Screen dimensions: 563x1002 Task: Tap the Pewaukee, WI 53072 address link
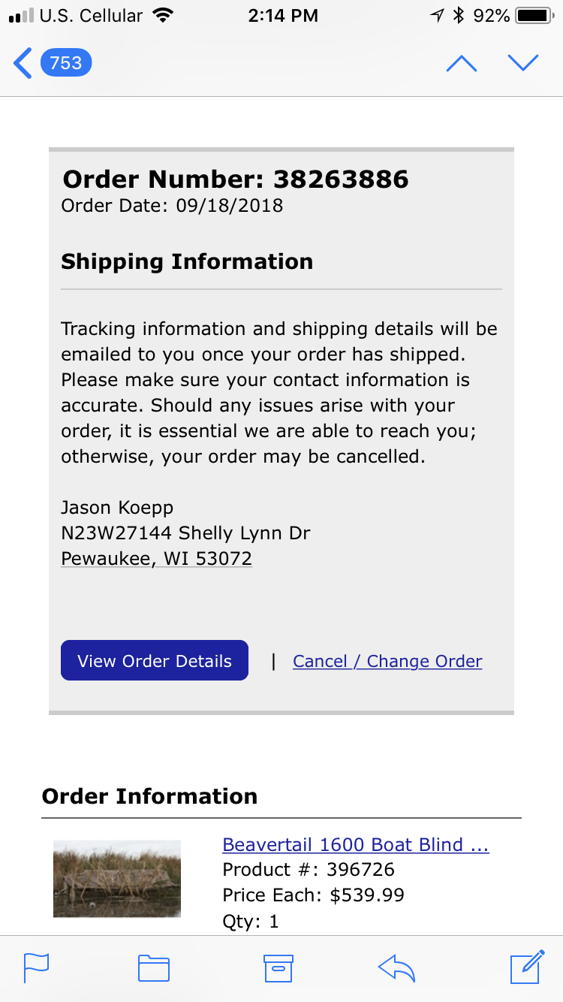(x=156, y=558)
